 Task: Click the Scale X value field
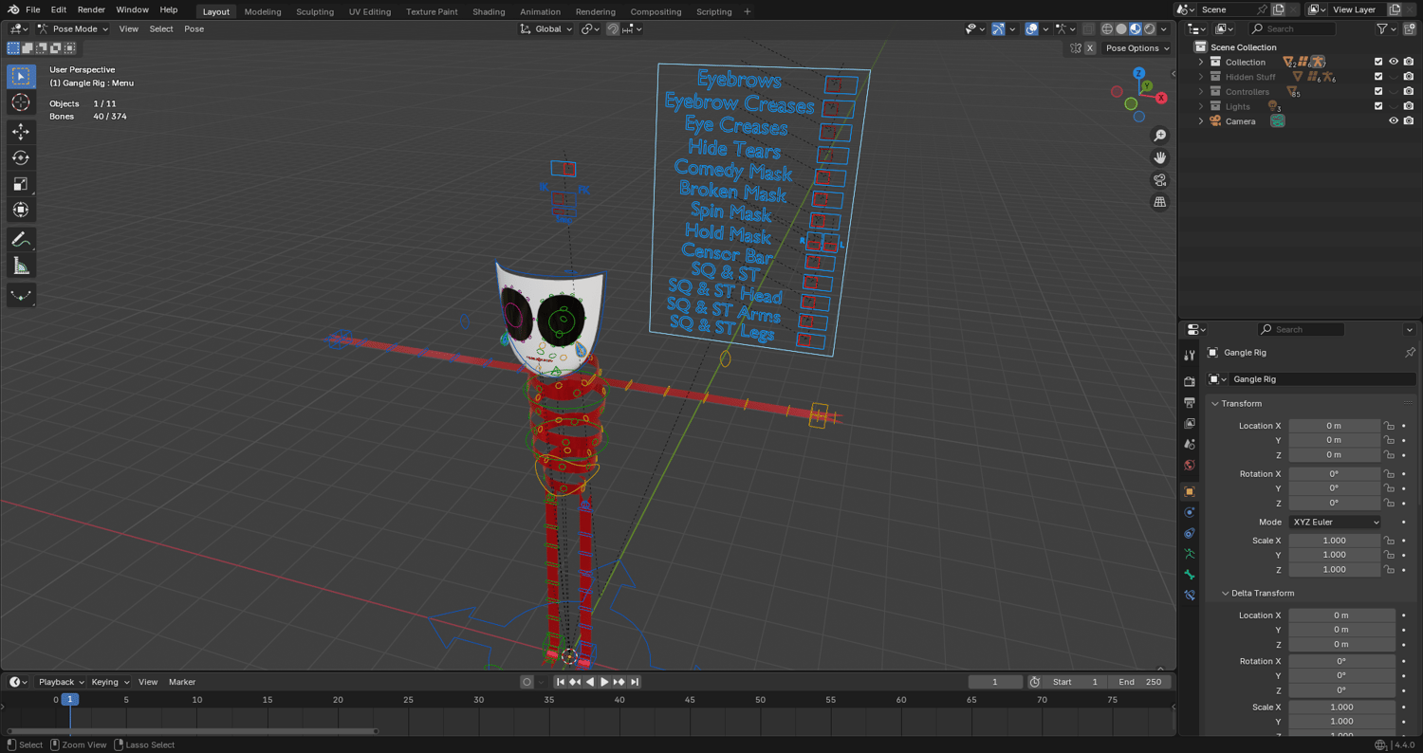[1335, 541]
